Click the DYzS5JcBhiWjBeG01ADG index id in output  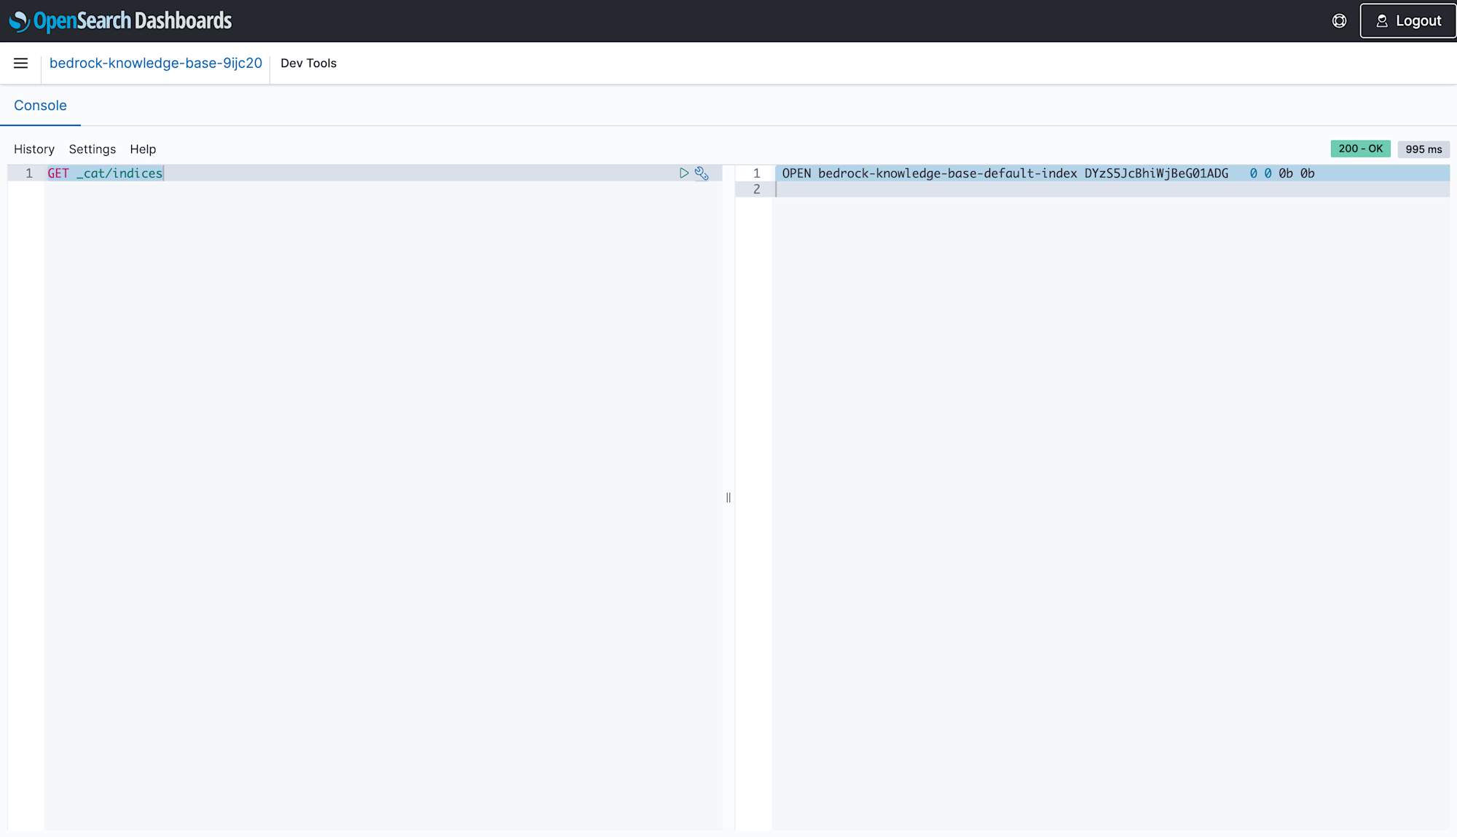coord(1156,173)
